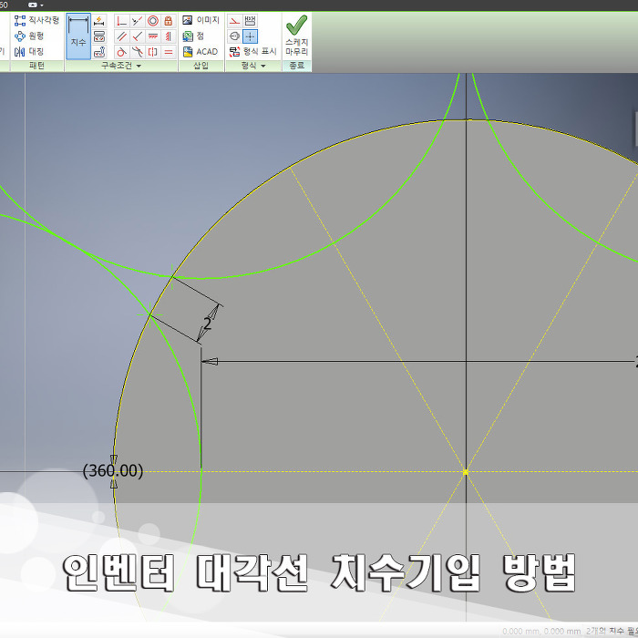
Task: Toggle Driven Dimension format
Action: click(250, 21)
